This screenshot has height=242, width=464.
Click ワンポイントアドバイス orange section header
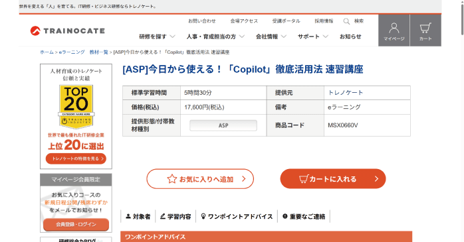(x=266, y=237)
